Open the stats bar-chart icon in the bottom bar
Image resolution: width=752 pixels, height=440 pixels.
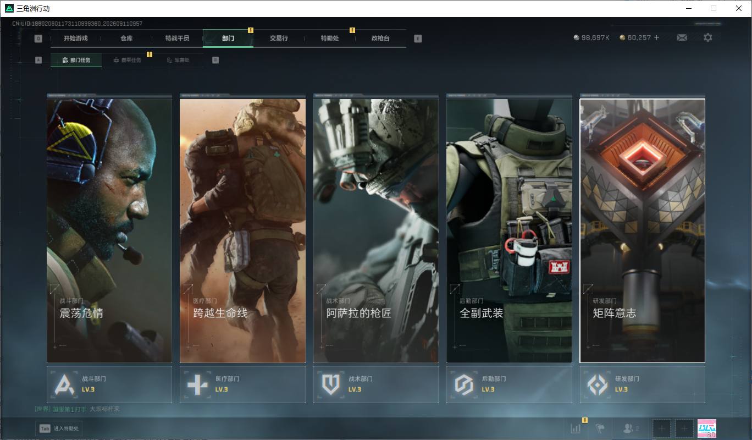tap(576, 428)
